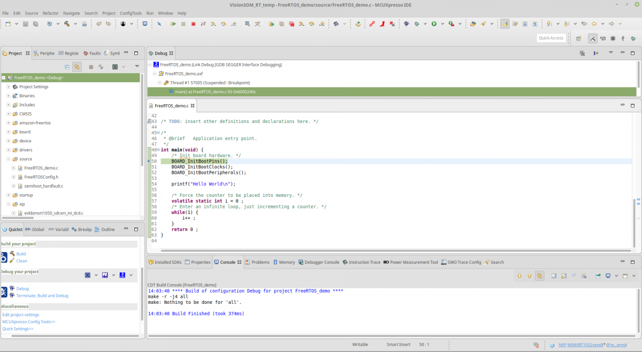
Task: Terminate the debug session with the red square
Action: coord(193,24)
